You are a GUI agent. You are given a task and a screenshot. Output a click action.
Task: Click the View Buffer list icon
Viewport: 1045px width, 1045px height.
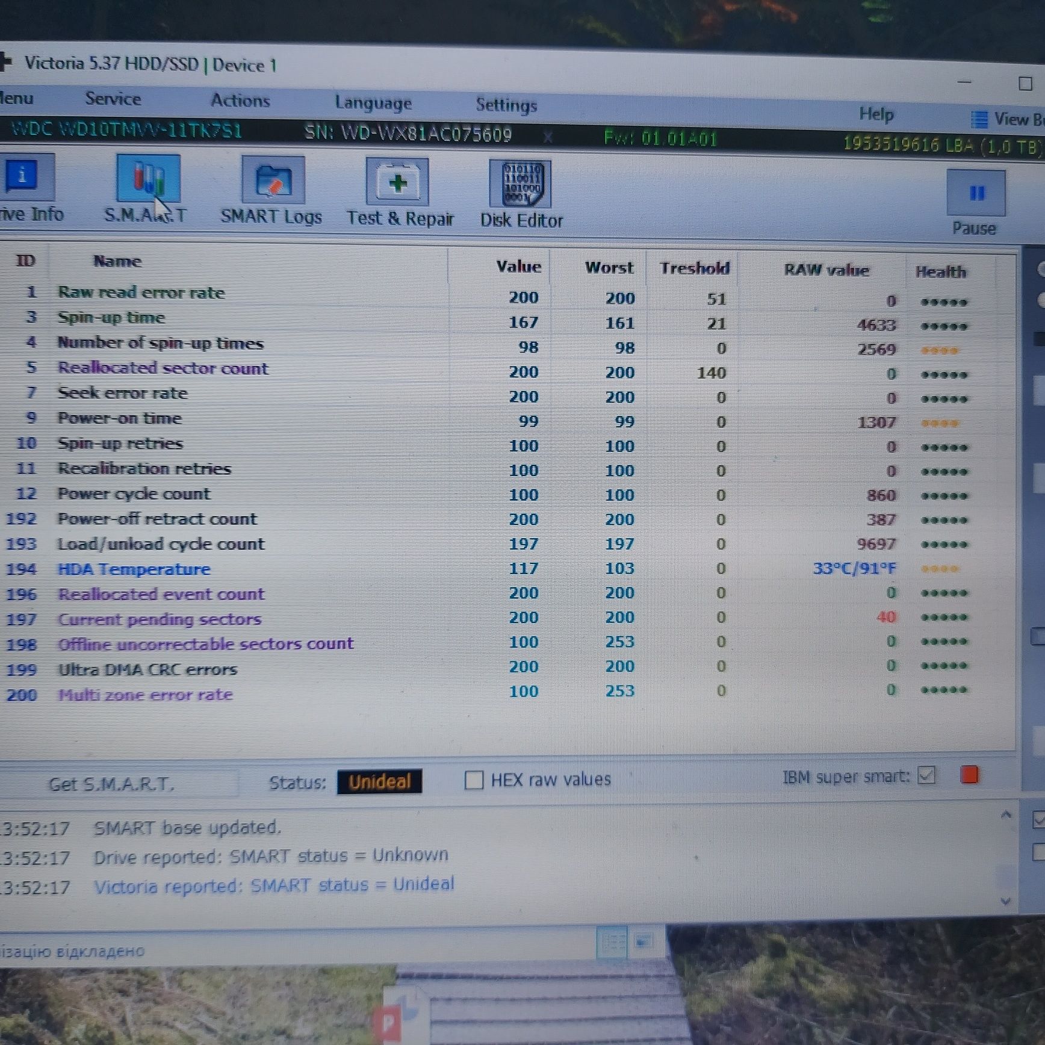979,119
